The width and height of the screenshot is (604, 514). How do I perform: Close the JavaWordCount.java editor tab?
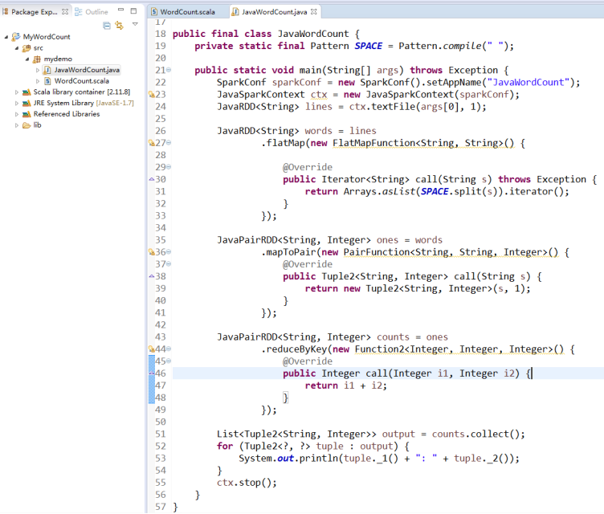point(314,12)
